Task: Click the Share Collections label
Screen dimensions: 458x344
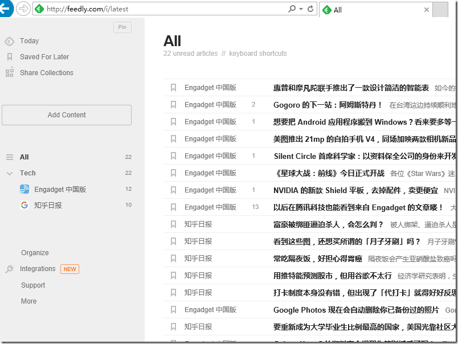Action: (47, 73)
